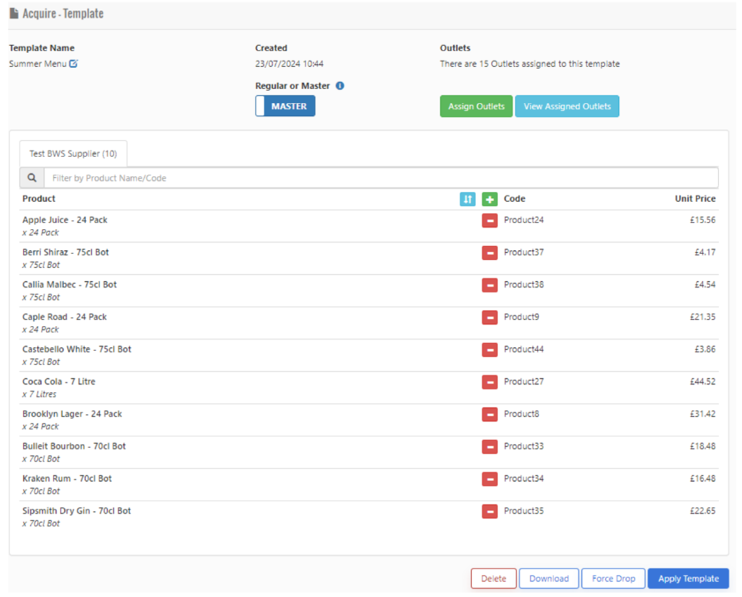Click the blue sort products icon

point(468,199)
